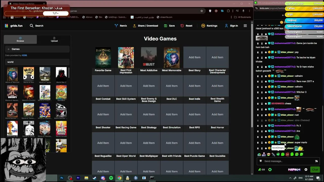324x182 pixels.
Task: Click the 'Witcher 3' chat message
Action: (301, 92)
